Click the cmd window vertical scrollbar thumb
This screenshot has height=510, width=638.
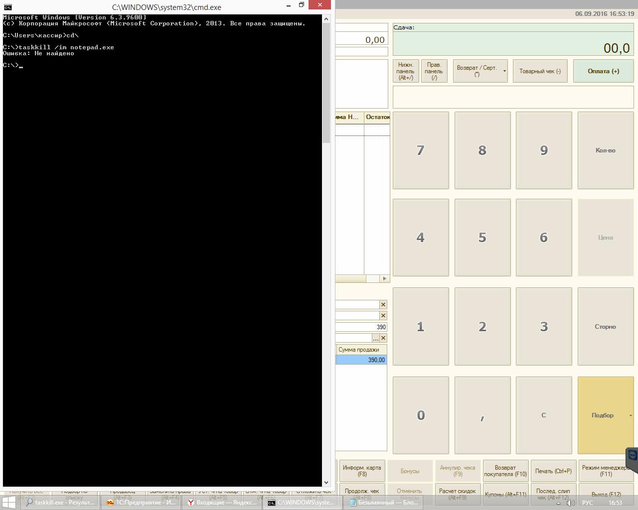326,83
